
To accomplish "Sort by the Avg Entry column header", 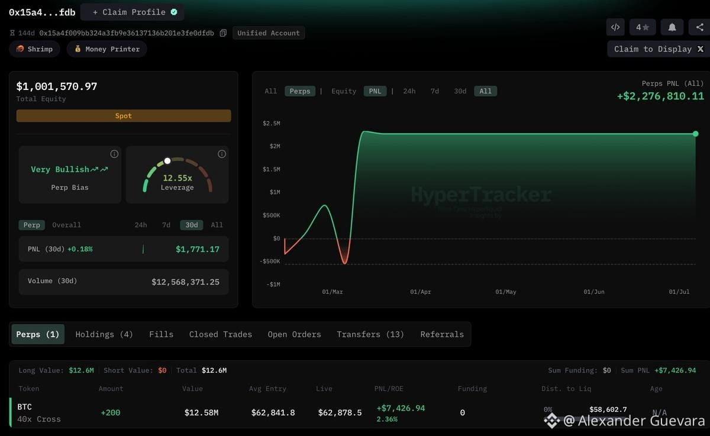I will (267, 389).
